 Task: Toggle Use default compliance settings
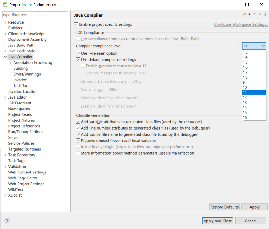pos(78,59)
